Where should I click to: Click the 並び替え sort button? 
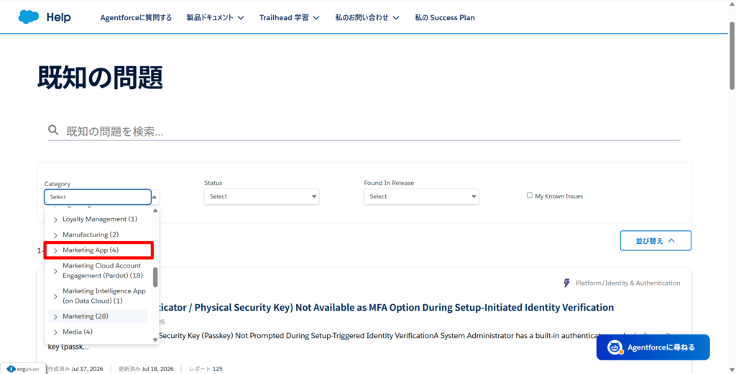pos(655,240)
